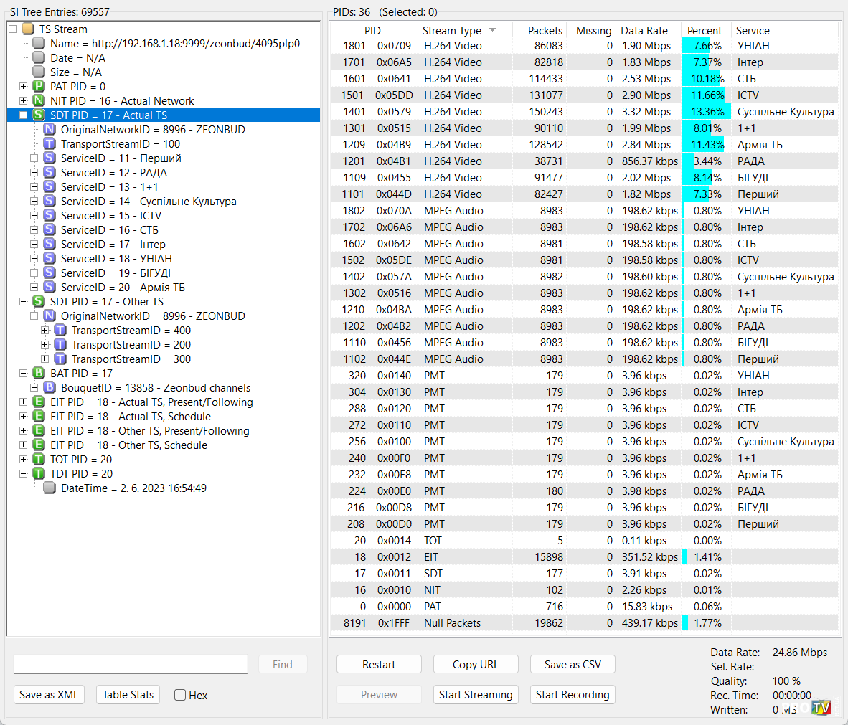
Task: Expand EIT Actual TS, Schedule node
Action: click(23, 416)
